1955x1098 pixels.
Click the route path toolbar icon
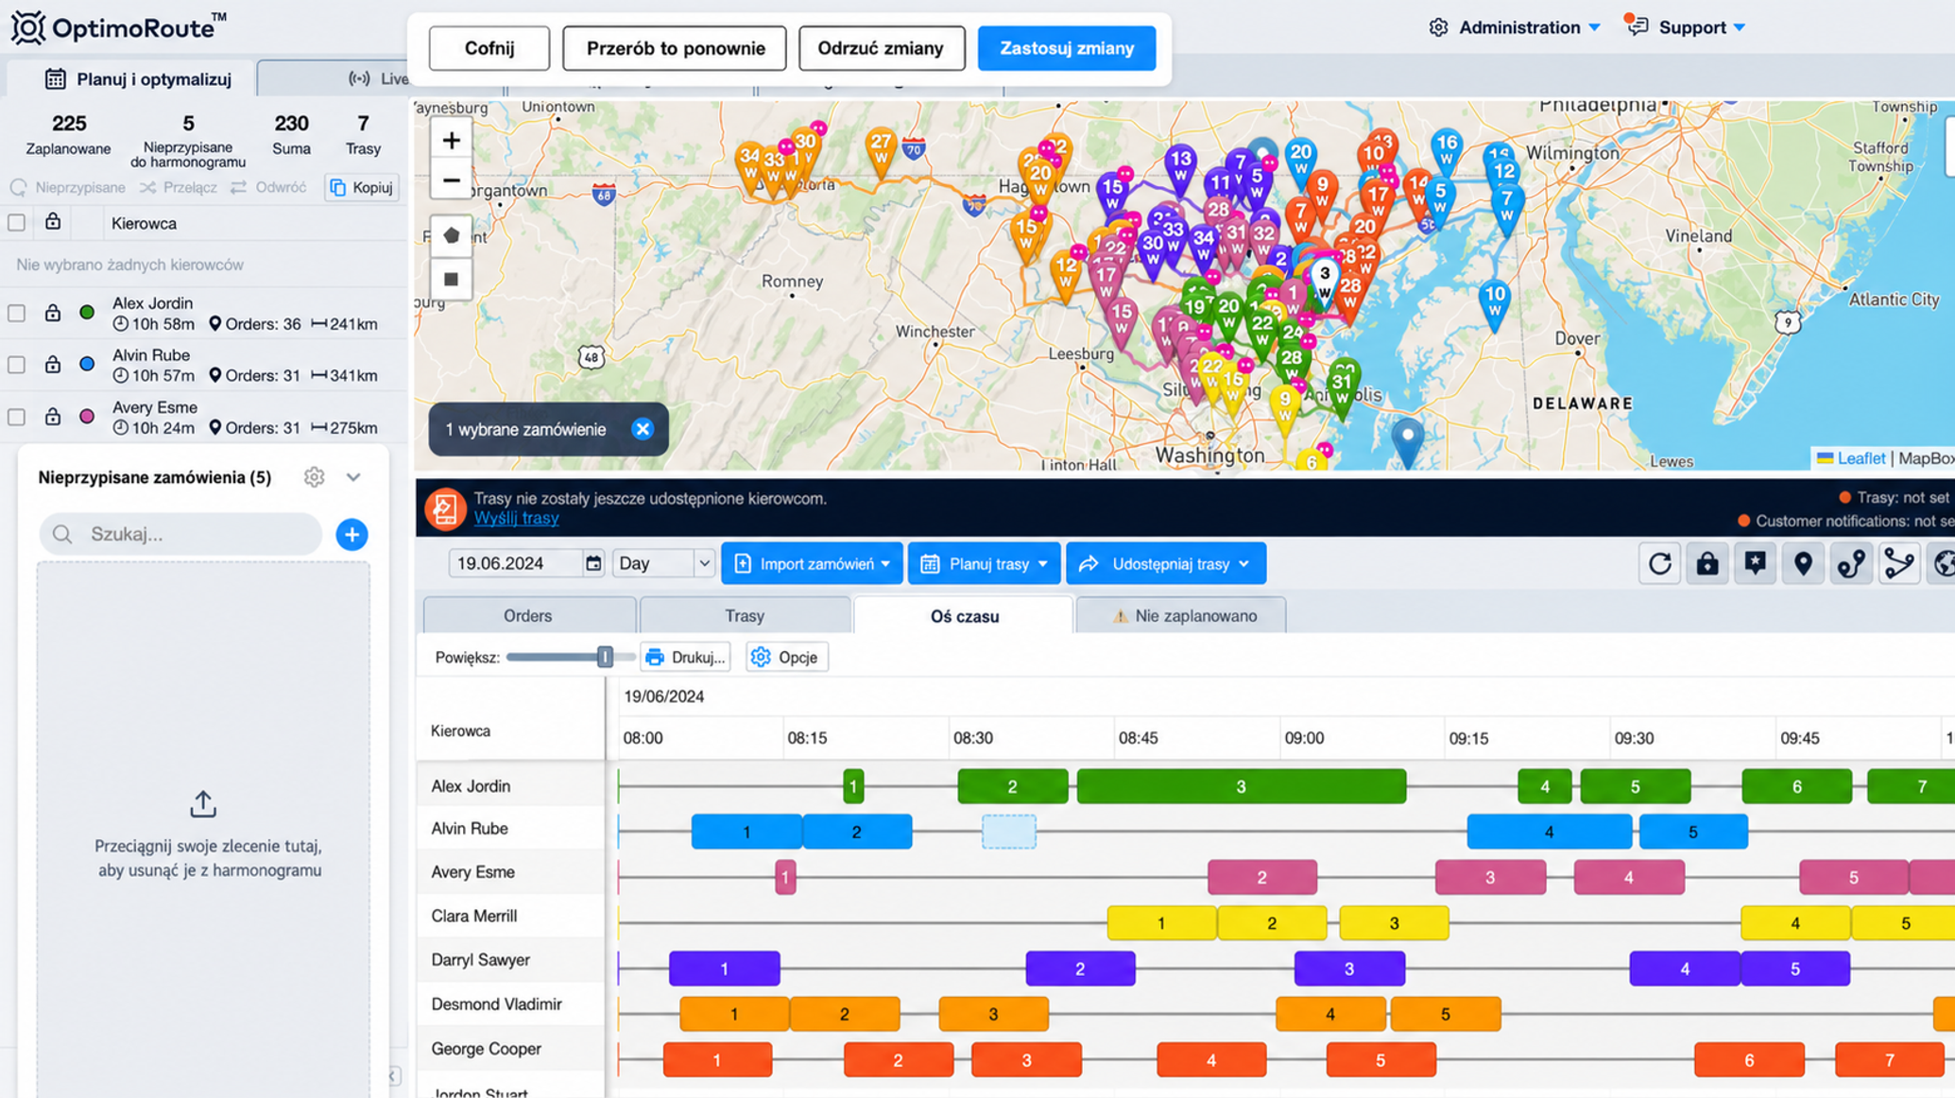[1851, 564]
